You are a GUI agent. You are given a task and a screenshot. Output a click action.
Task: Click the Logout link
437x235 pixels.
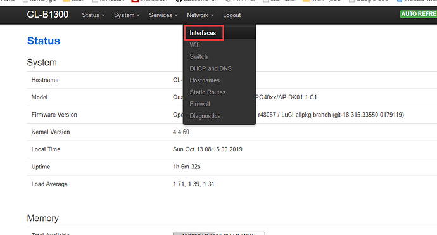[232, 15]
